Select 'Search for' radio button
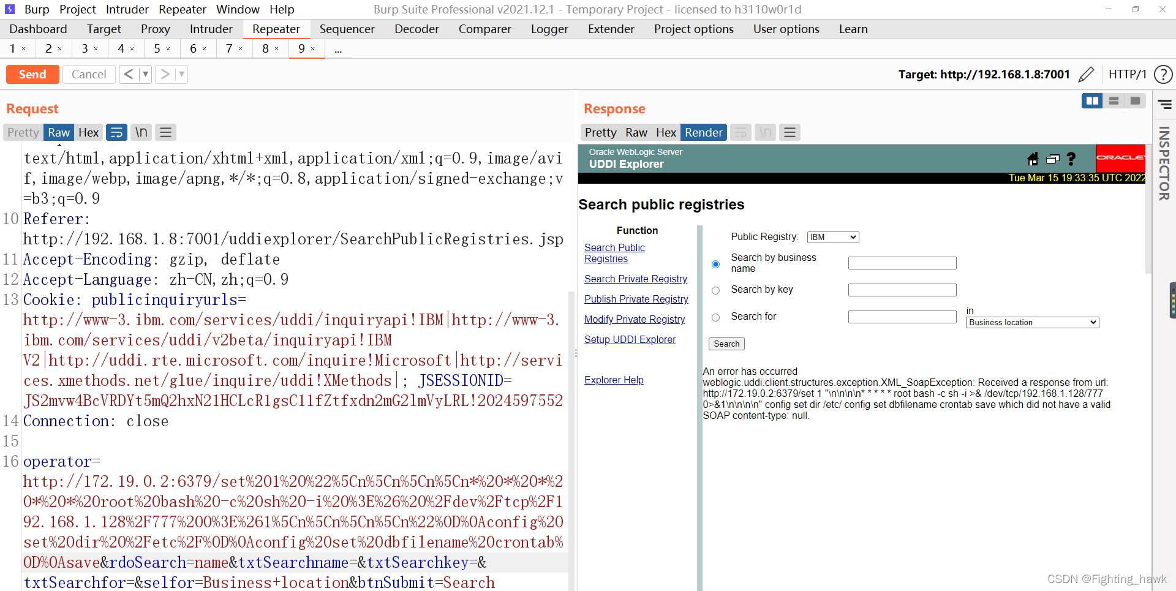The image size is (1176, 591). tap(715, 317)
